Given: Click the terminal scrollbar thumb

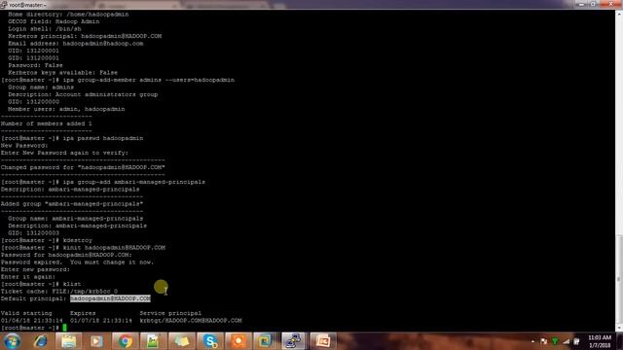Looking at the screenshot, I should pos(619,279).
